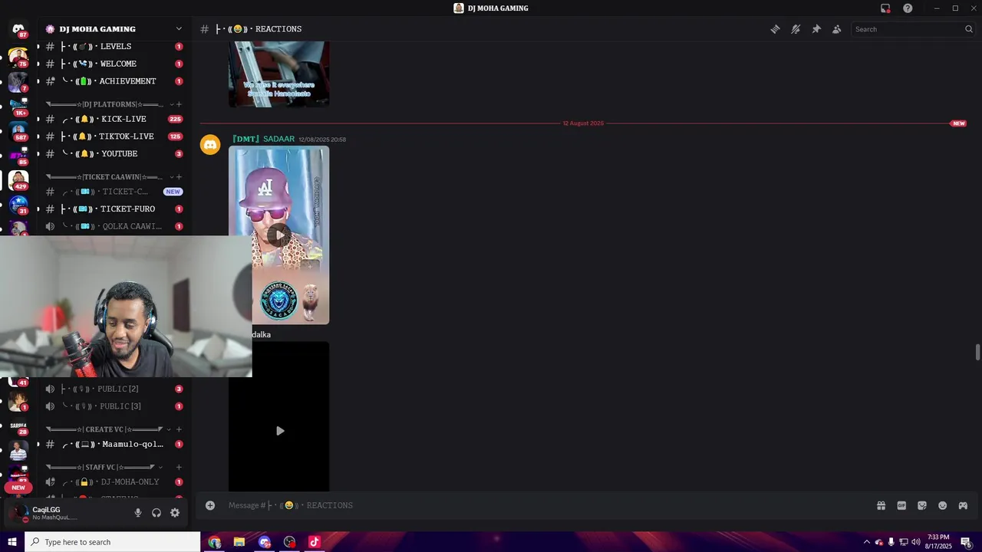Play SADAAR's video with purple cap
Viewport: 982px width, 552px height.
[x=279, y=235]
